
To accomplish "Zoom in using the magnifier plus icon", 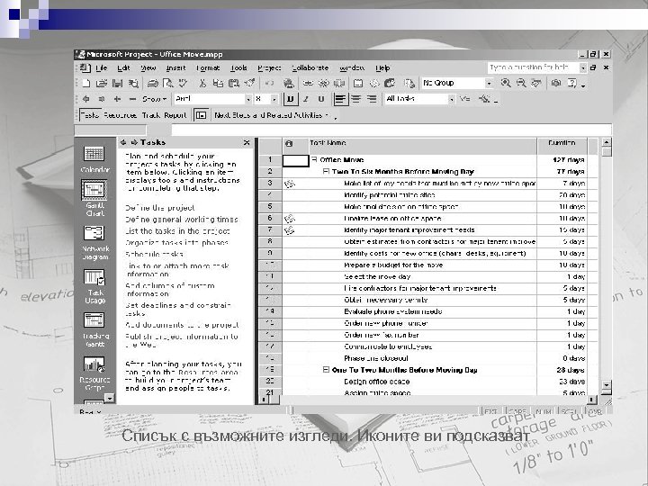I will point(506,84).
